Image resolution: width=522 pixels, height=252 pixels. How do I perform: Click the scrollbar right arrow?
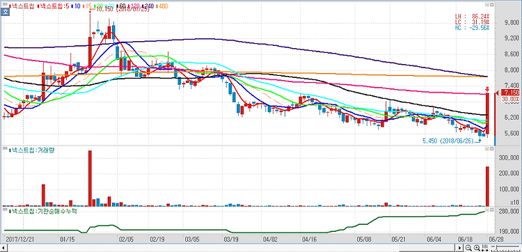[459, 248]
